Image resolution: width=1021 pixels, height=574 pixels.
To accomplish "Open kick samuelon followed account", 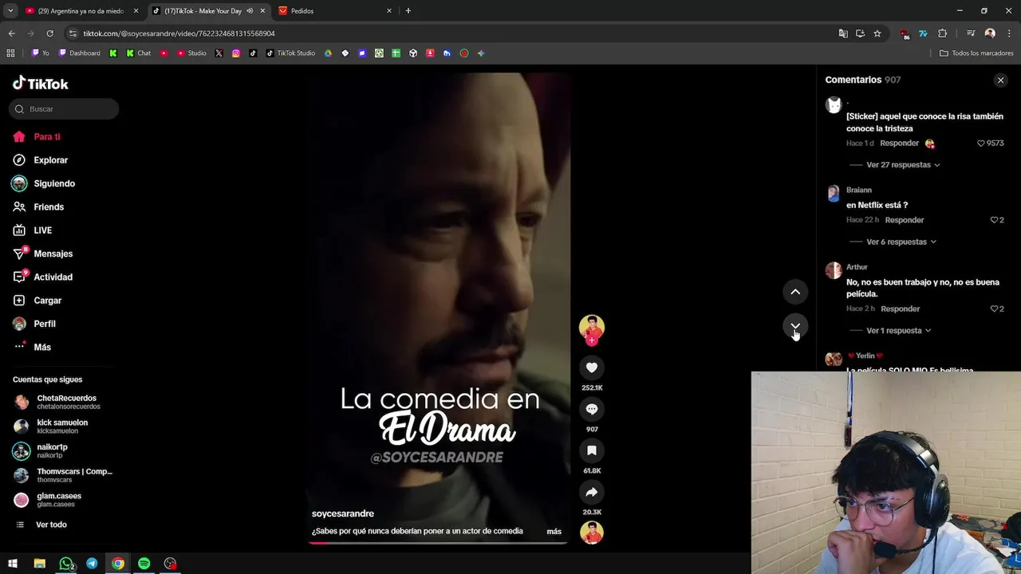I will 64,427.
